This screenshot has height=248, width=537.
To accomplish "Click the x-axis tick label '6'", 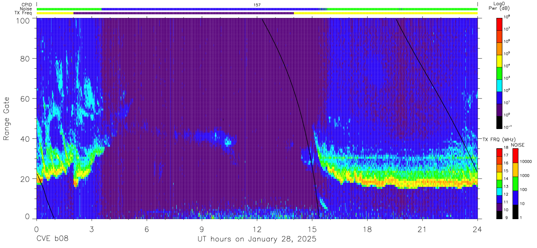I will point(147,229).
